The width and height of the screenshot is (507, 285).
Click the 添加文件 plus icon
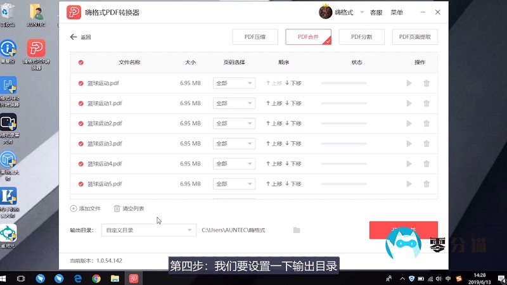[74, 208]
